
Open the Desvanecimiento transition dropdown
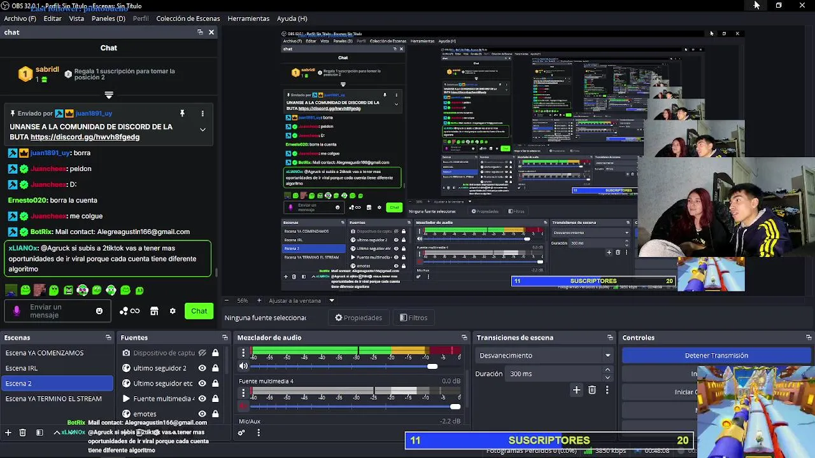coord(545,356)
